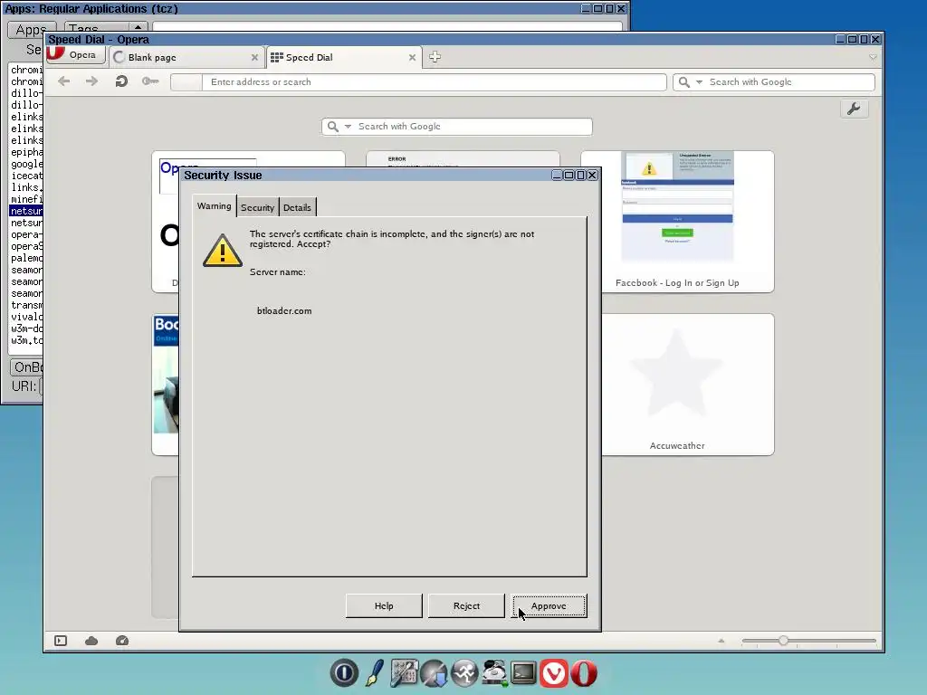927x695 pixels.
Task: Click the Exit power icon in dock
Action: pos(344,673)
